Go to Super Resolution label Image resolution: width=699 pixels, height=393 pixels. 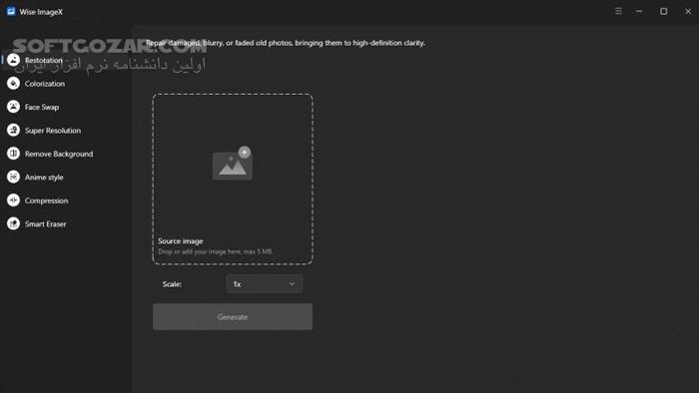click(x=53, y=131)
